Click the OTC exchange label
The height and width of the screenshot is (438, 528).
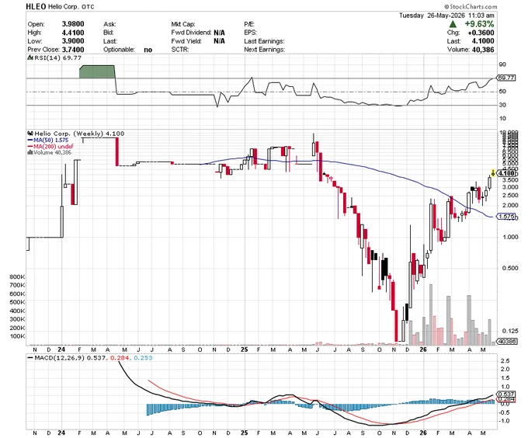tap(89, 7)
